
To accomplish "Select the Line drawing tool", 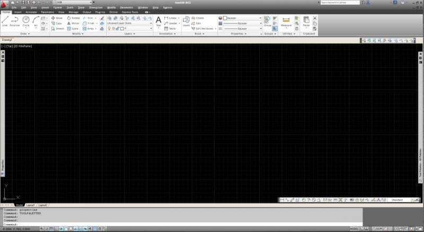I will pos(5,21).
